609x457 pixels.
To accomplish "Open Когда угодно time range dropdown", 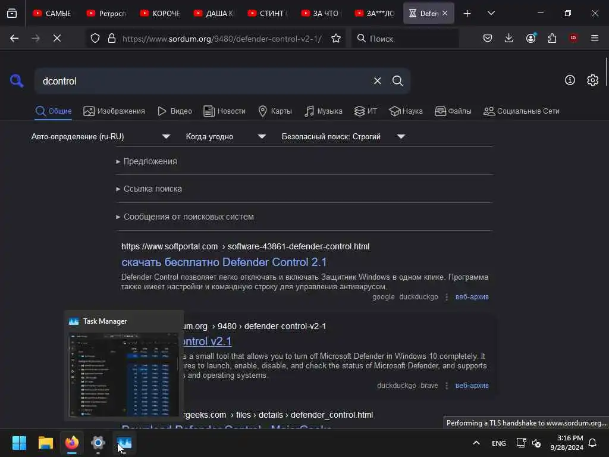I will point(225,136).
